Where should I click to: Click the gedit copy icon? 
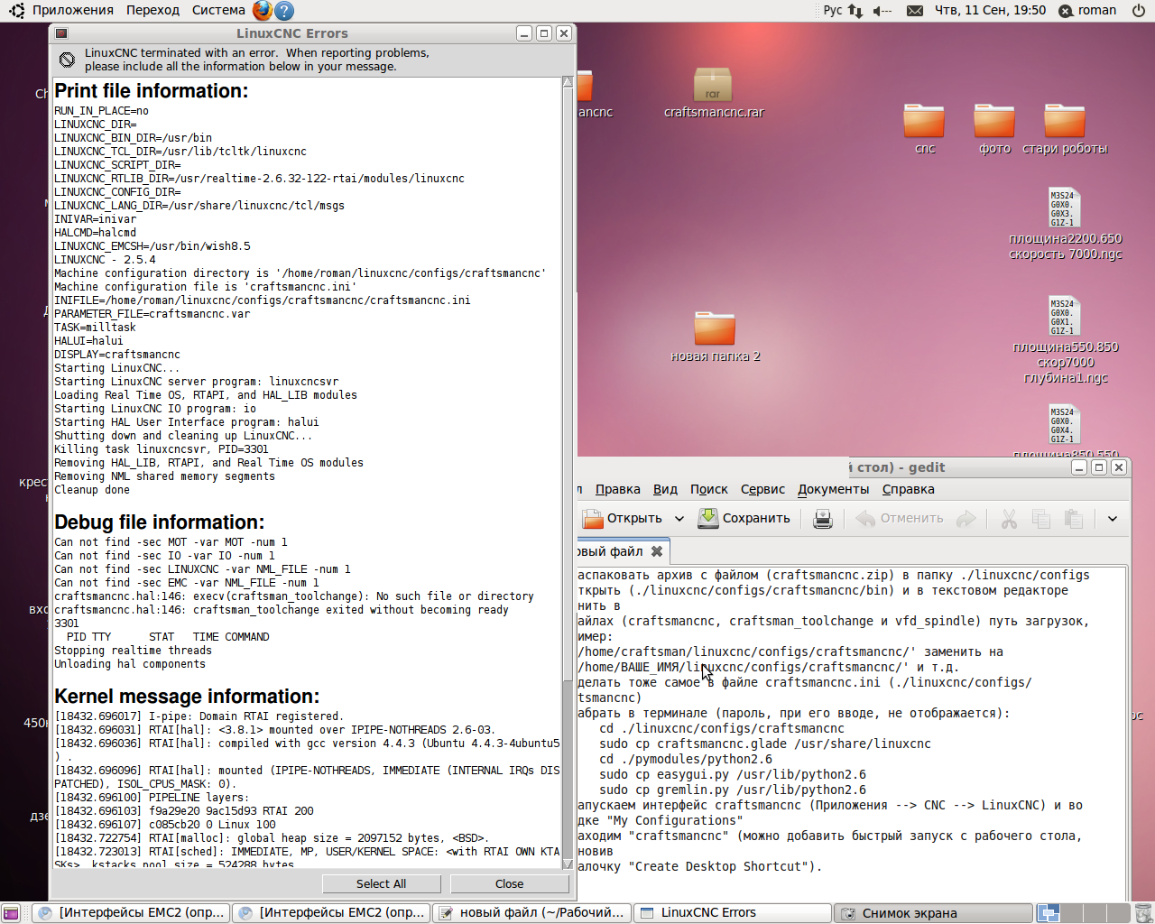1040,519
